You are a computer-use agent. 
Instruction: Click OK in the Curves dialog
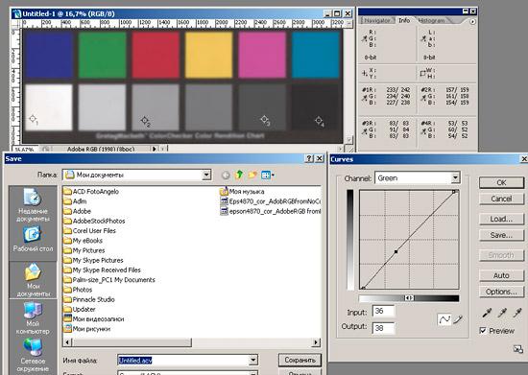(501, 182)
